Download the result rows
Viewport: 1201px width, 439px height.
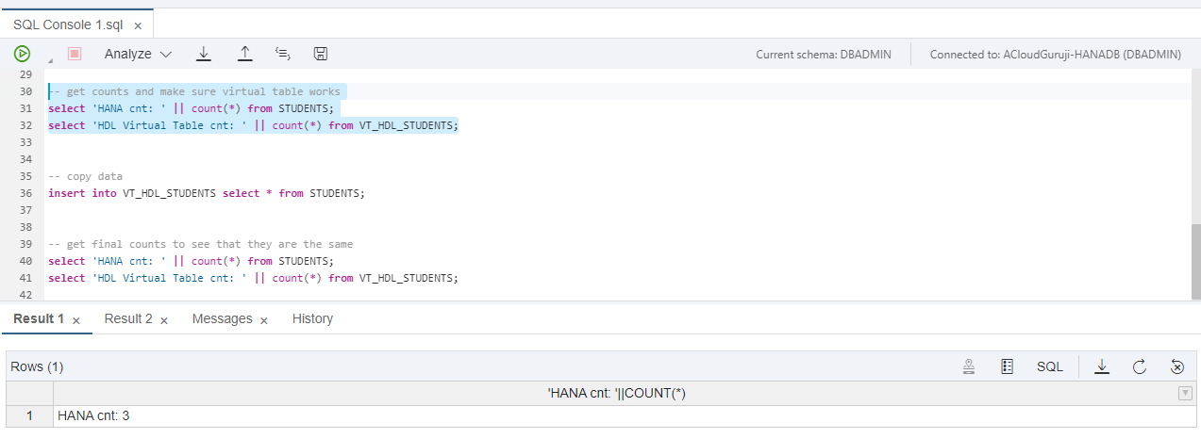[1101, 366]
